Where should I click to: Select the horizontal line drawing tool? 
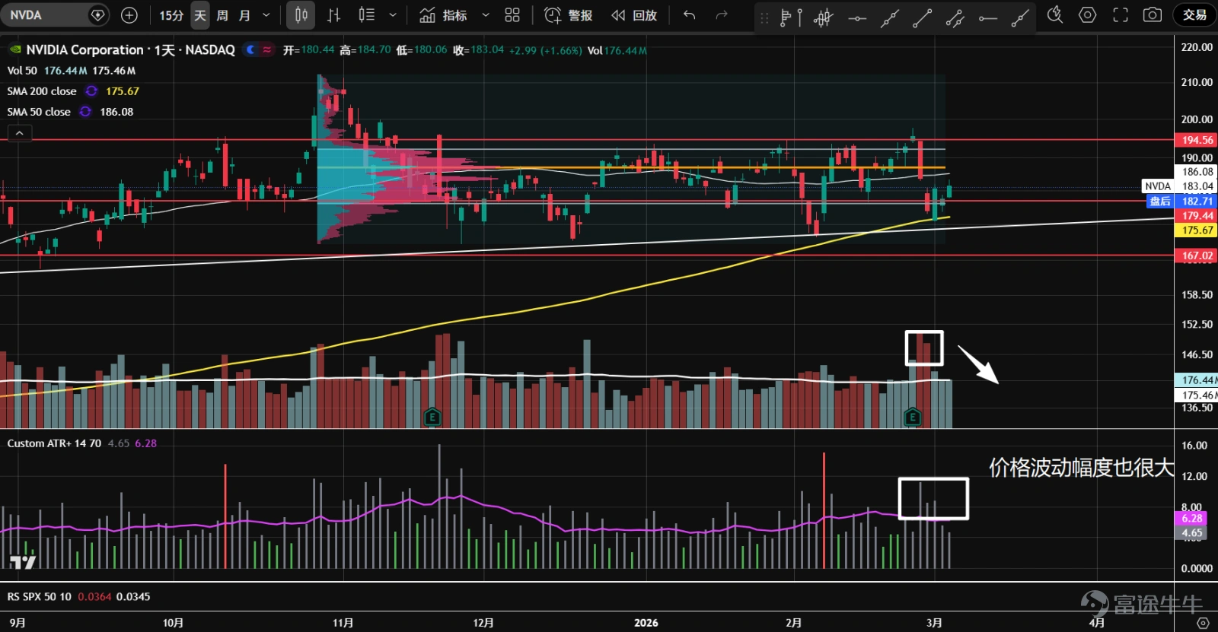click(x=857, y=17)
